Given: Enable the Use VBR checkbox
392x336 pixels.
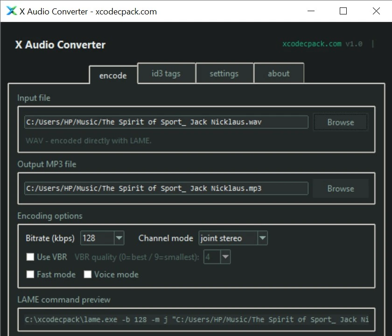Looking at the screenshot, I should (x=30, y=257).
